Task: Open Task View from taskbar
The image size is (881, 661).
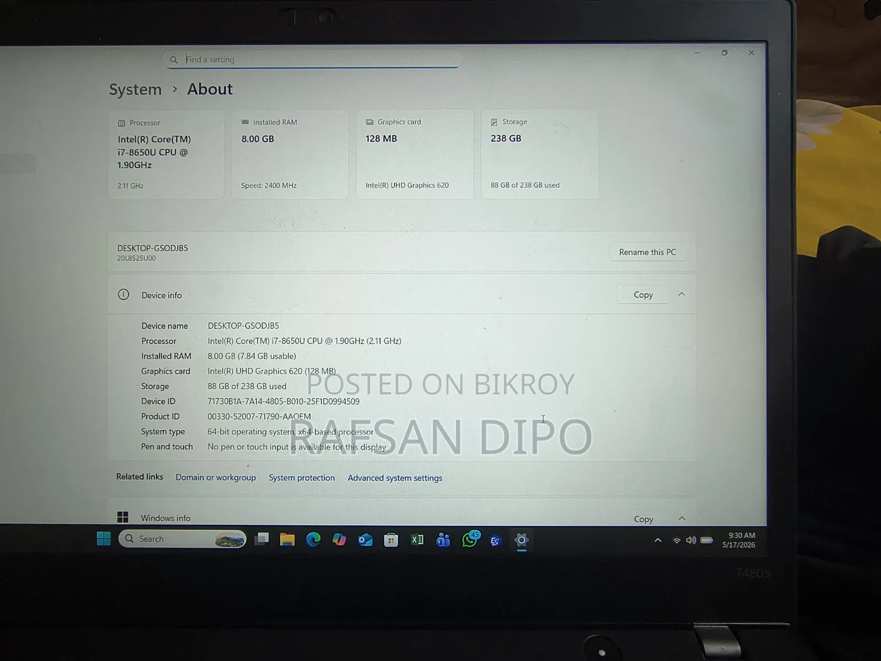Action: click(262, 539)
